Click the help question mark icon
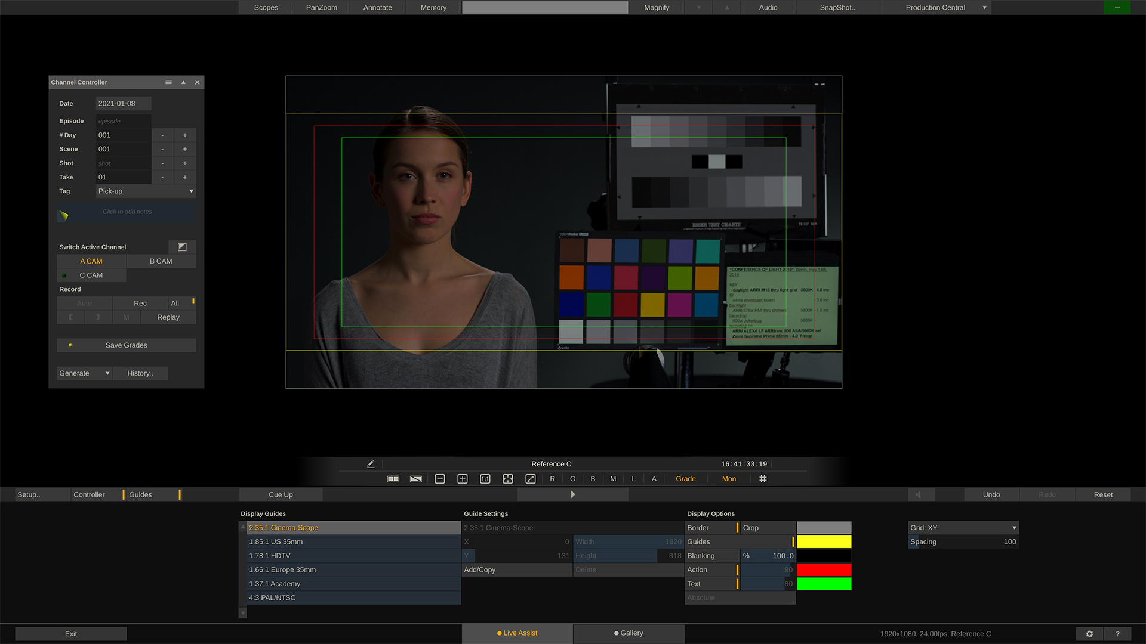Viewport: 1146px width, 644px height. point(1117,634)
